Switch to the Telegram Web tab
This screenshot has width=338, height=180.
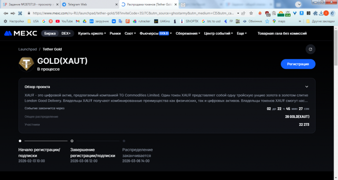(x=89, y=4)
